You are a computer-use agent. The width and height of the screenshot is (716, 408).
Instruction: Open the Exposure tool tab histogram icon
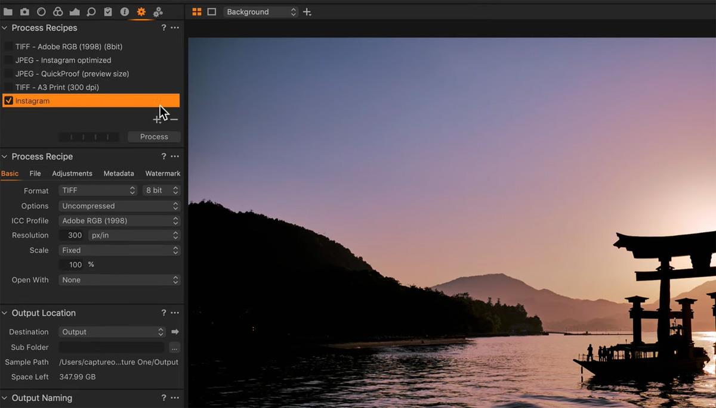(x=75, y=12)
